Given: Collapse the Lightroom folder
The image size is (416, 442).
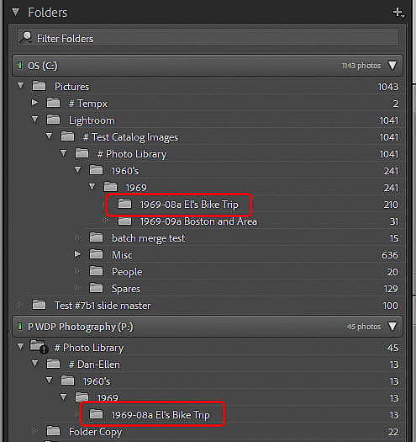Looking at the screenshot, I should [35, 120].
